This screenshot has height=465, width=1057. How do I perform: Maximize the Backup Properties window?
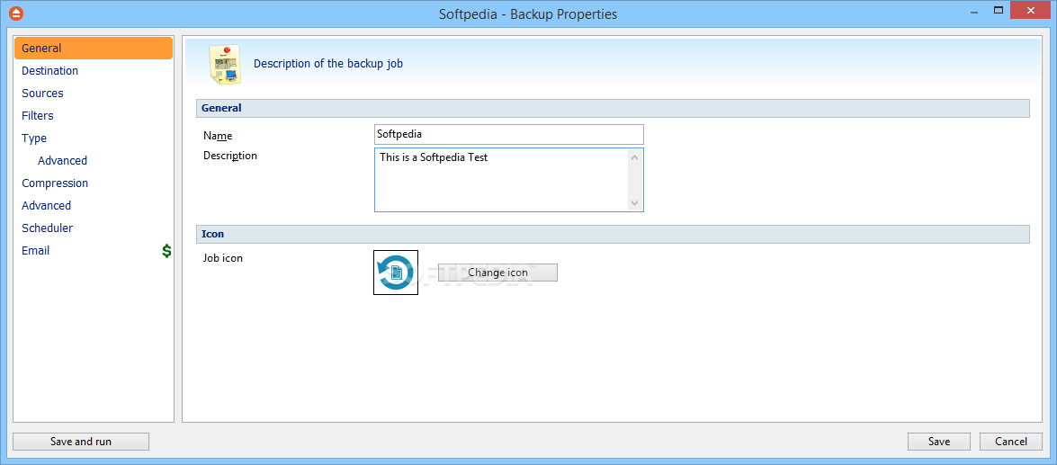[x=999, y=10]
